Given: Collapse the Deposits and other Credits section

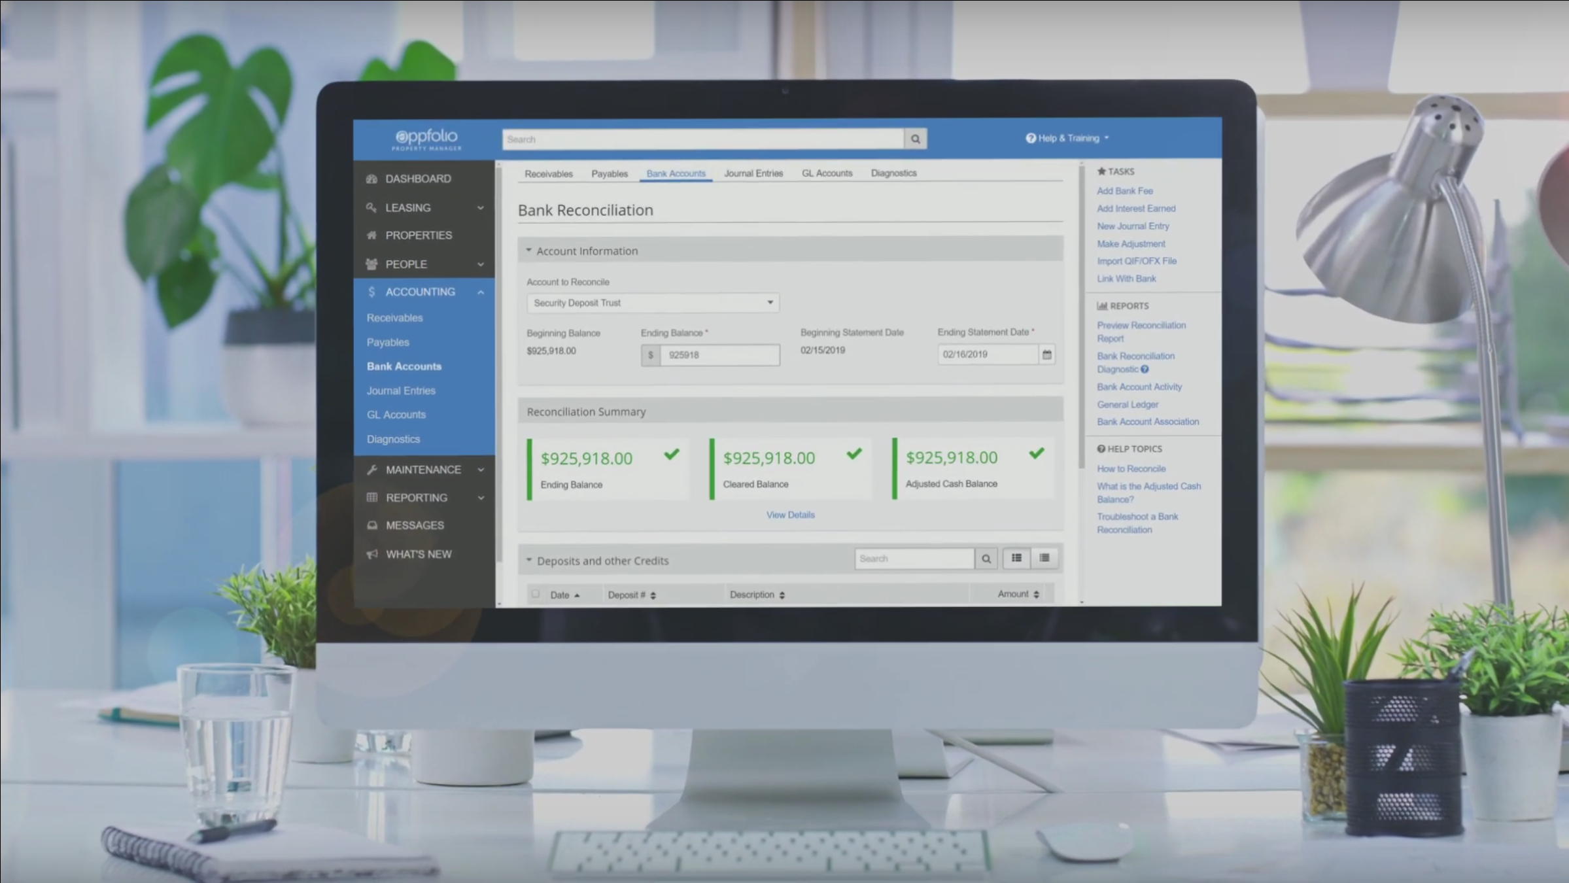Looking at the screenshot, I should coord(529,561).
